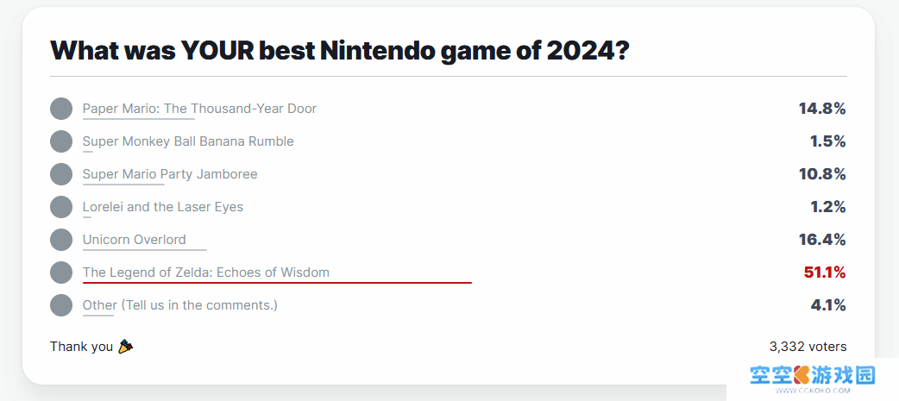Screen dimensions: 899x401
Task: Click the poll title about best Nintendo game
Action: (x=341, y=50)
